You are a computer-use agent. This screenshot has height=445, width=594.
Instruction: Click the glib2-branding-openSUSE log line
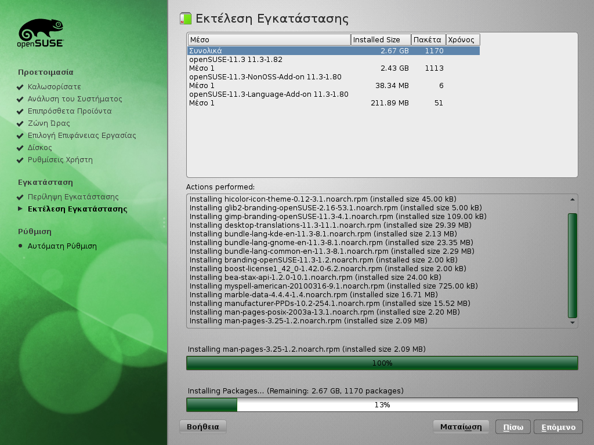point(336,208)
